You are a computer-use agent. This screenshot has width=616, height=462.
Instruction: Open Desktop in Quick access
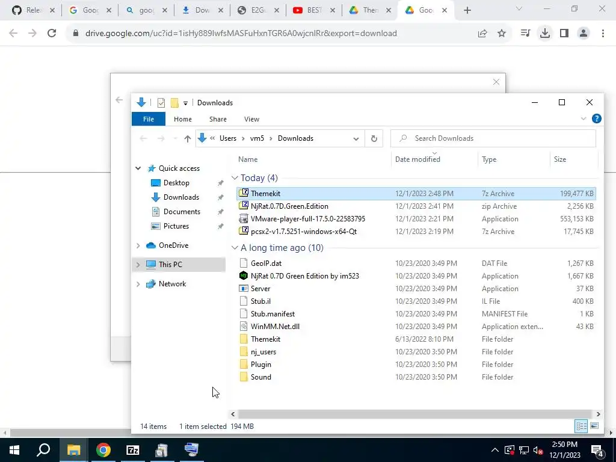pyautogui.click(x=176, y=183)
